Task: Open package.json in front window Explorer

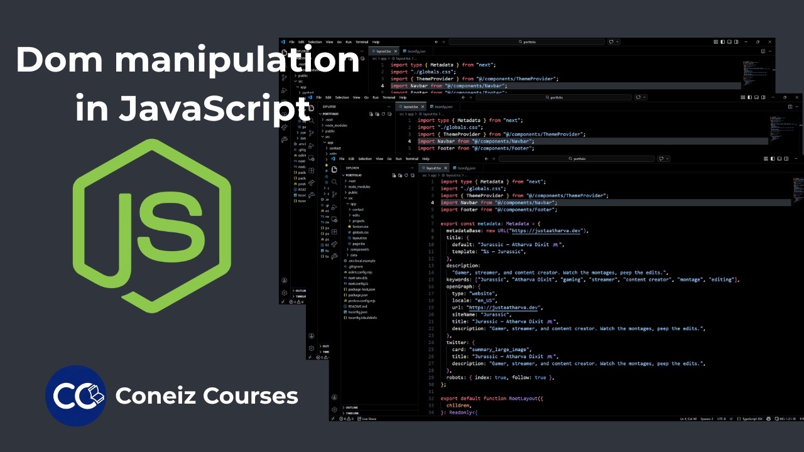Action: (357, 295)
